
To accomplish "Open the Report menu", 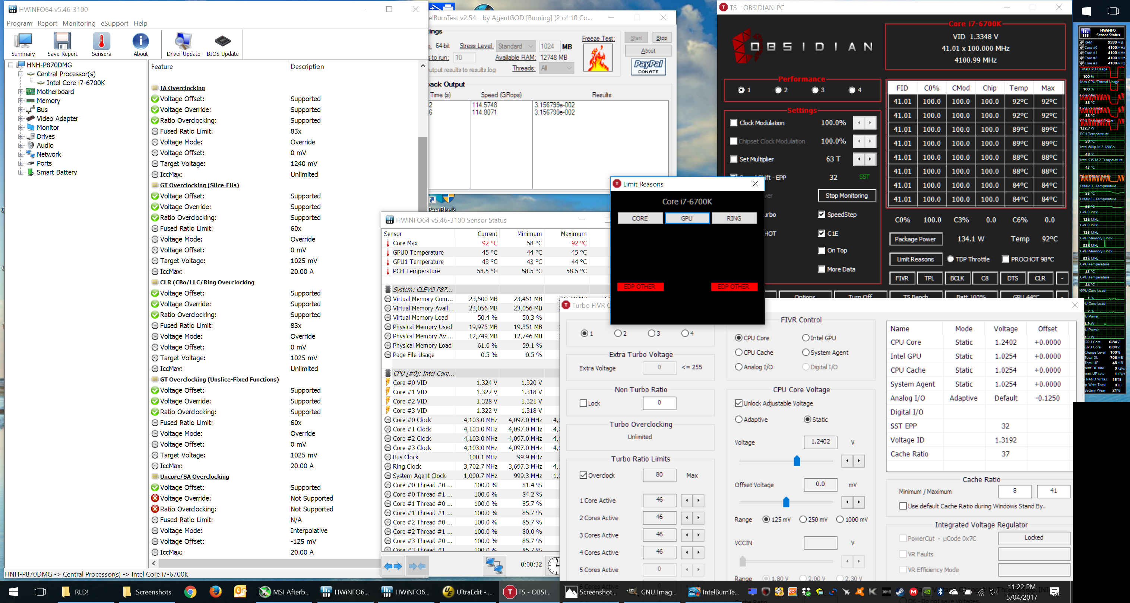I will [47, 23].
